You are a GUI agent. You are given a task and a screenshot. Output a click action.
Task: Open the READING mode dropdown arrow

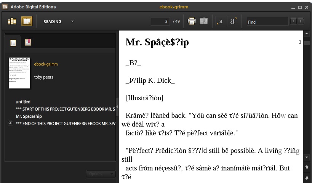point(72,21)
